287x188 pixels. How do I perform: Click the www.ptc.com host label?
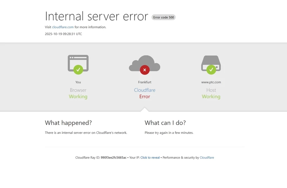coord(211,82)
